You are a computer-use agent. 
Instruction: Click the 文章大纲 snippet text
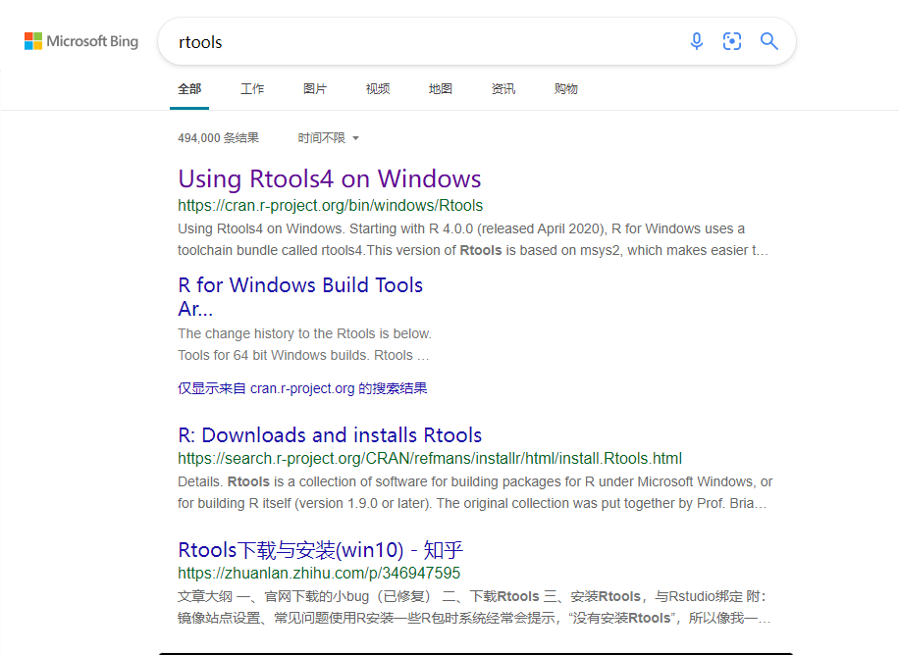tap(474, 607)
